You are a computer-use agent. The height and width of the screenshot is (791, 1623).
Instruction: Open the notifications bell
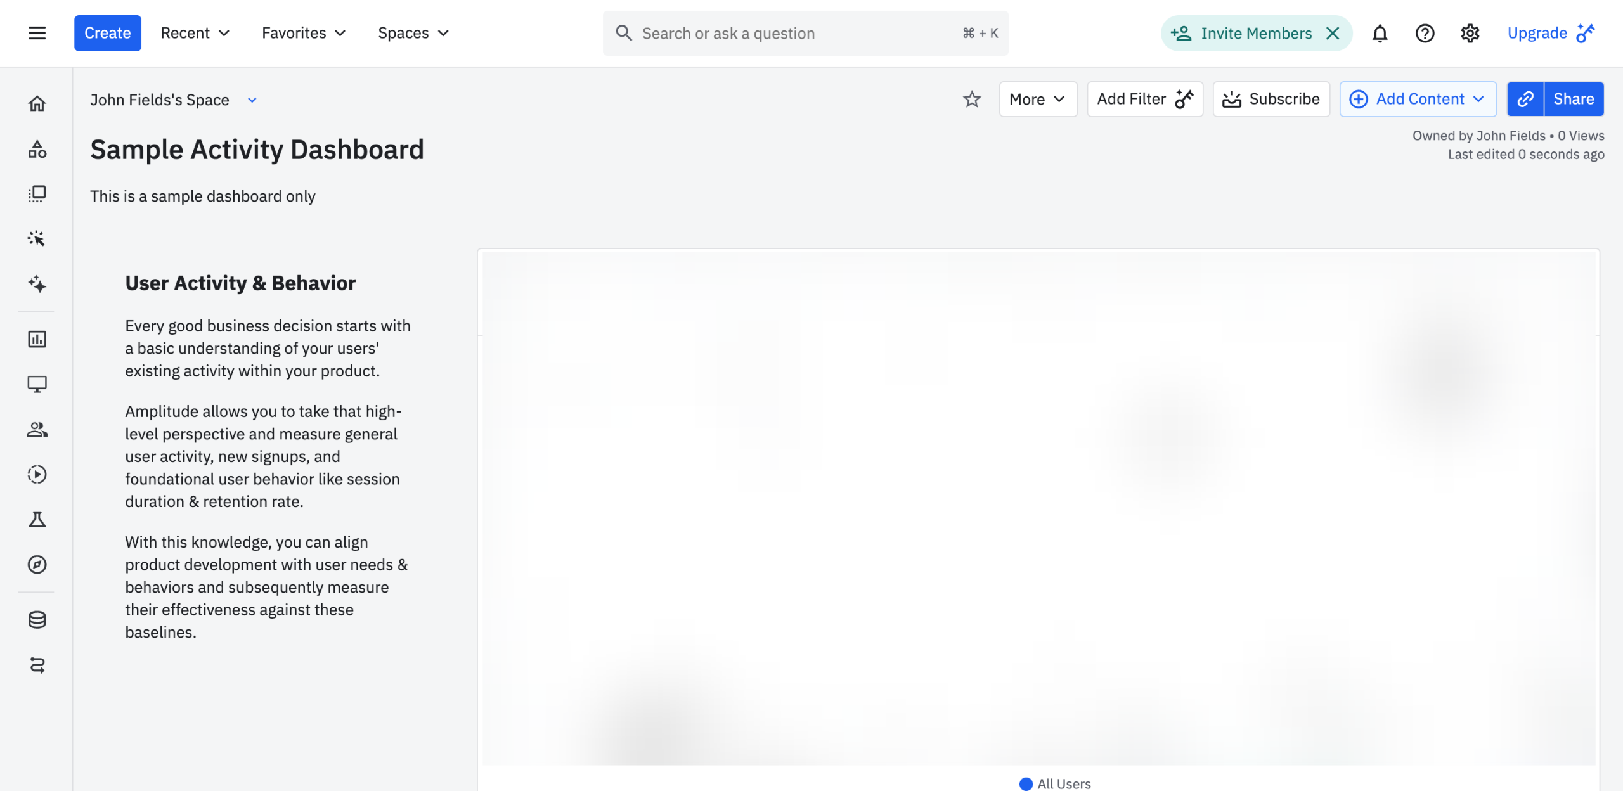tap(1380, 33)
